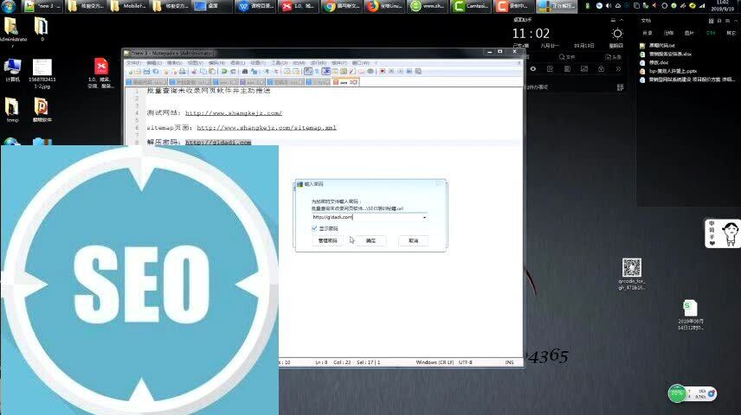
Task: Click the lock icon in assistant widget
Action: point(601,69)
